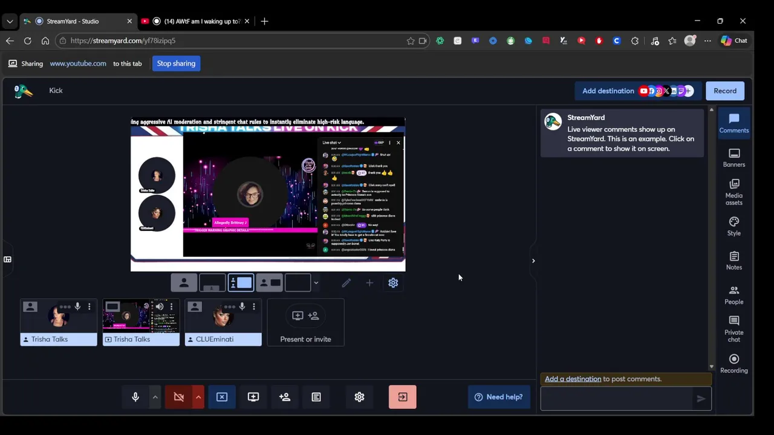This screenshot has height=435, width=774.
Task: Mute mic on CLUEminati card
Action: tap(242, 307)
